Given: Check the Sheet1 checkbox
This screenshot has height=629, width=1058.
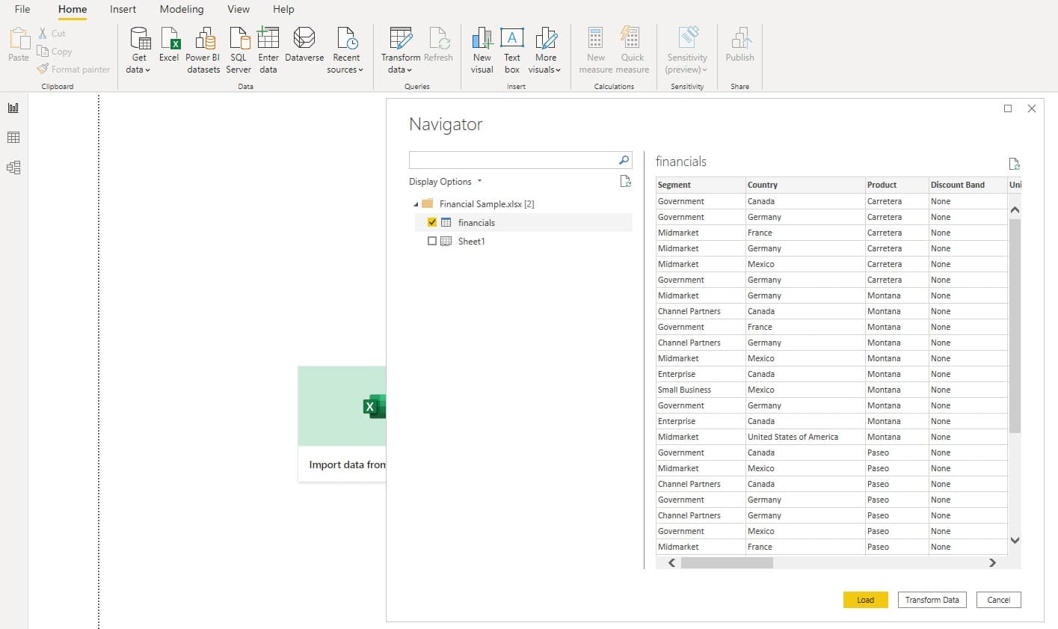Looking at the screenshot, I should [432, 241].
